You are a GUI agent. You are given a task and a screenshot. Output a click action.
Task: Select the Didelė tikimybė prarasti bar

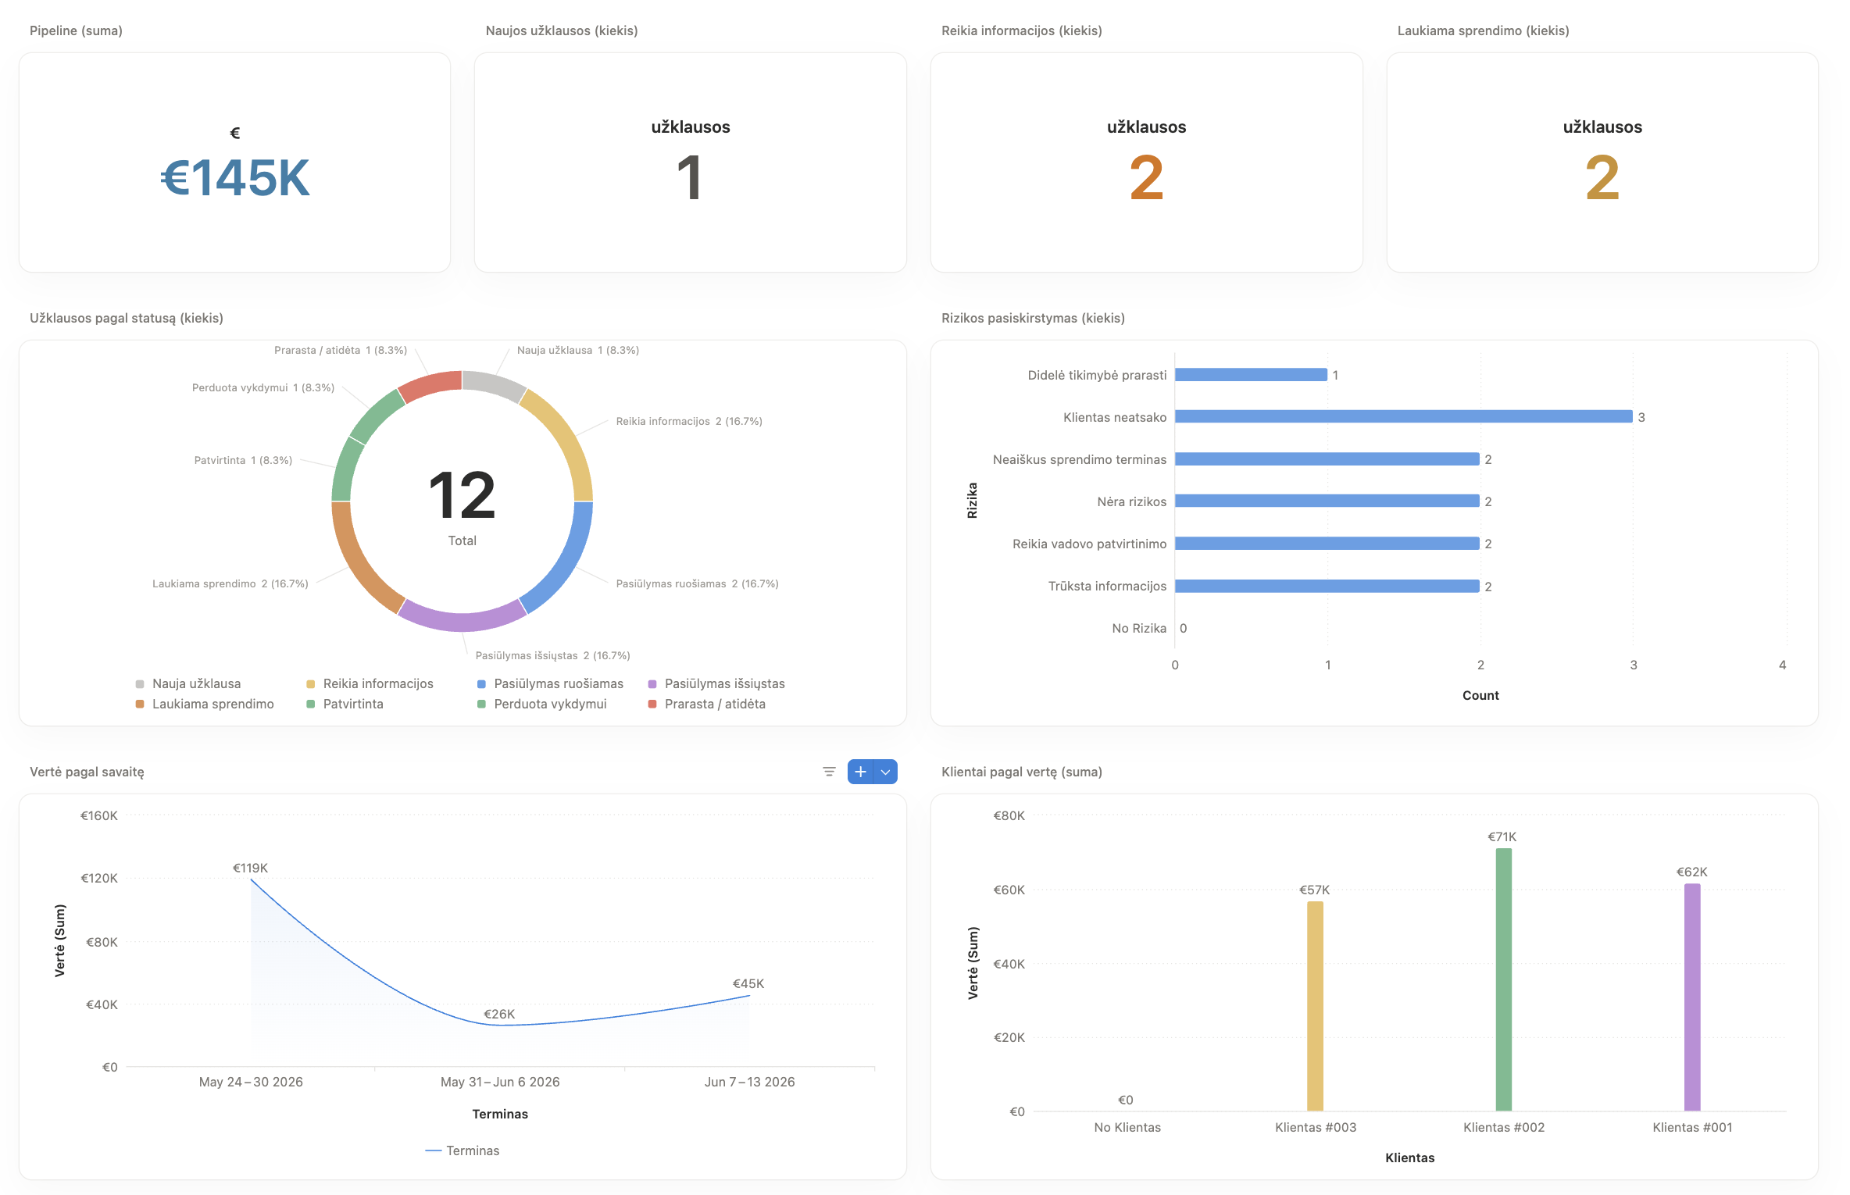[1251, 375]
